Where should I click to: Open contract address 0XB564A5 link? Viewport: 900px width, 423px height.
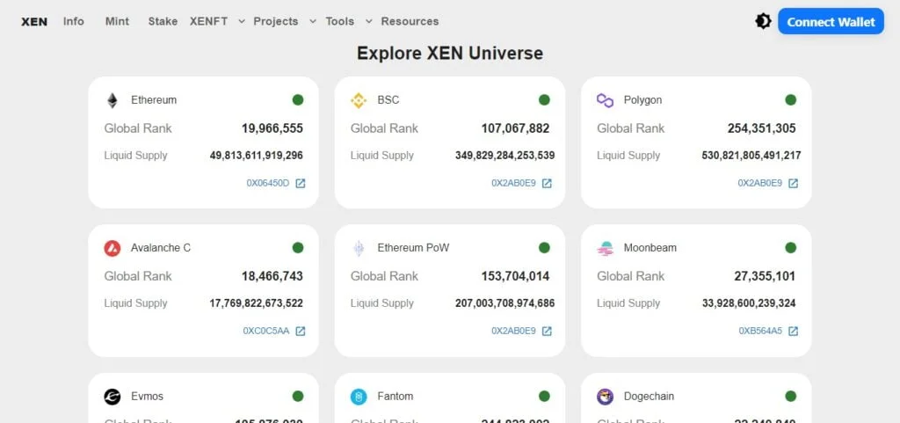point(760,332)
